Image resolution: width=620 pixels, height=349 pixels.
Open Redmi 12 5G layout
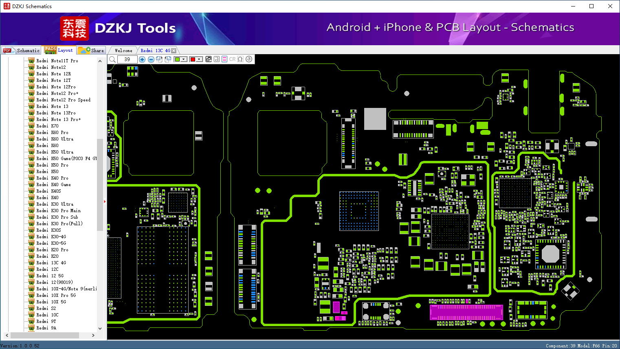coord(50,276)
